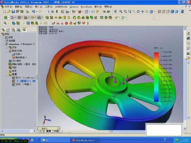This screenshot has width=191, height=143.
Task: Click the red apple Gravity icon
Action: [66, 23]
